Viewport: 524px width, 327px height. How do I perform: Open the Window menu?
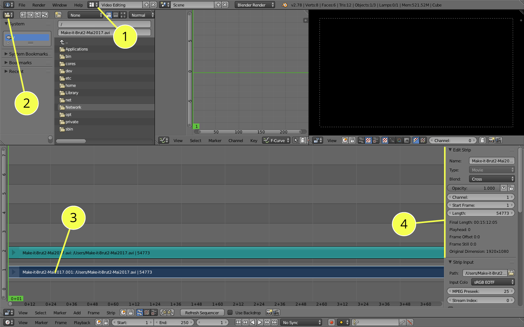coord(59,5)
